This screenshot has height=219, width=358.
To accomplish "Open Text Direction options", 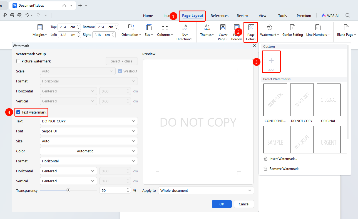I will click(185, 32).
